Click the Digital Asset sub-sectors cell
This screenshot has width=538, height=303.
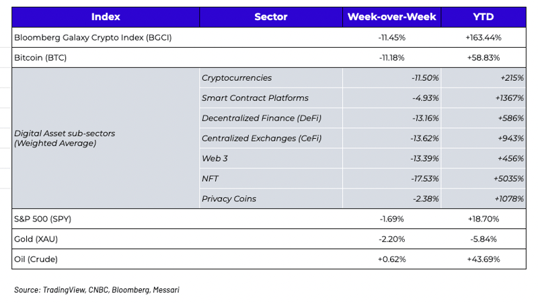65,139
